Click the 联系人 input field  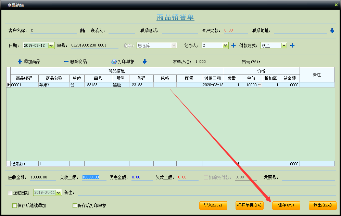(x=122, y=30)
